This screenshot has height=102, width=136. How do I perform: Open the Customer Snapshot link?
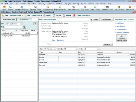tap(123, 32)
